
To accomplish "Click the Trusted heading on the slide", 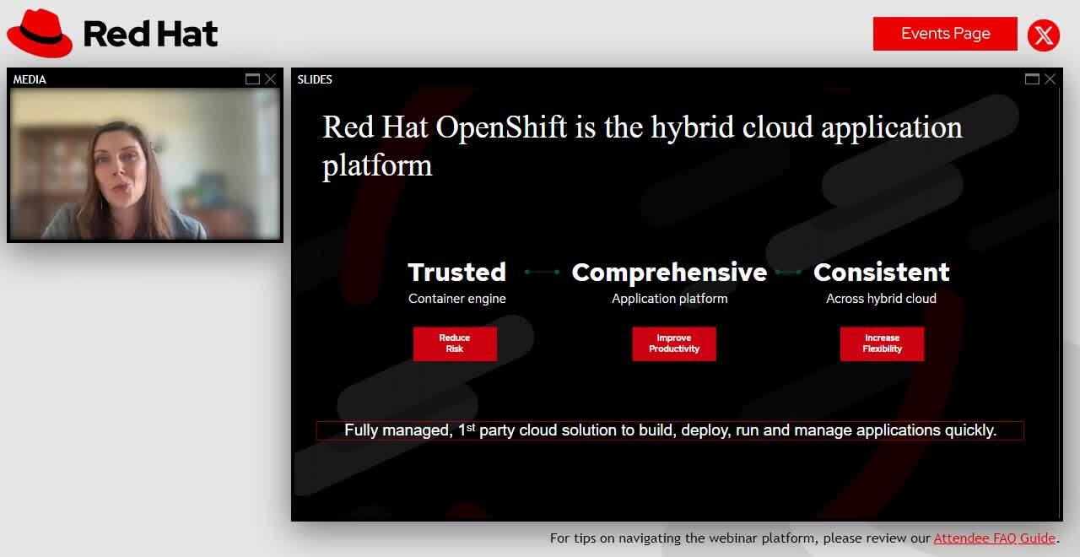I will click(x=456, y=272).
